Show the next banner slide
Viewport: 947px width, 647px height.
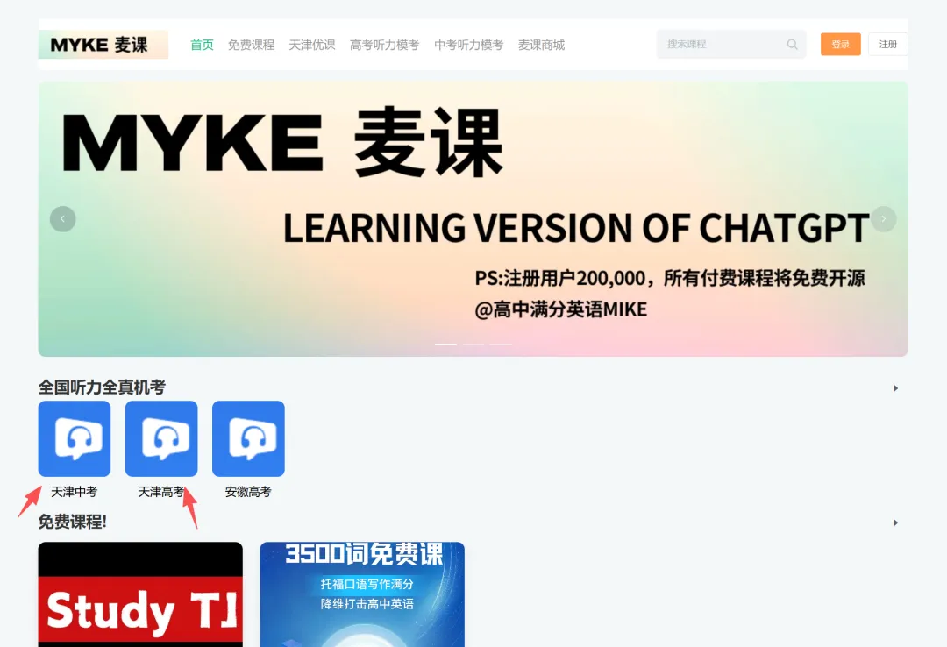click(x=884, y=218)
